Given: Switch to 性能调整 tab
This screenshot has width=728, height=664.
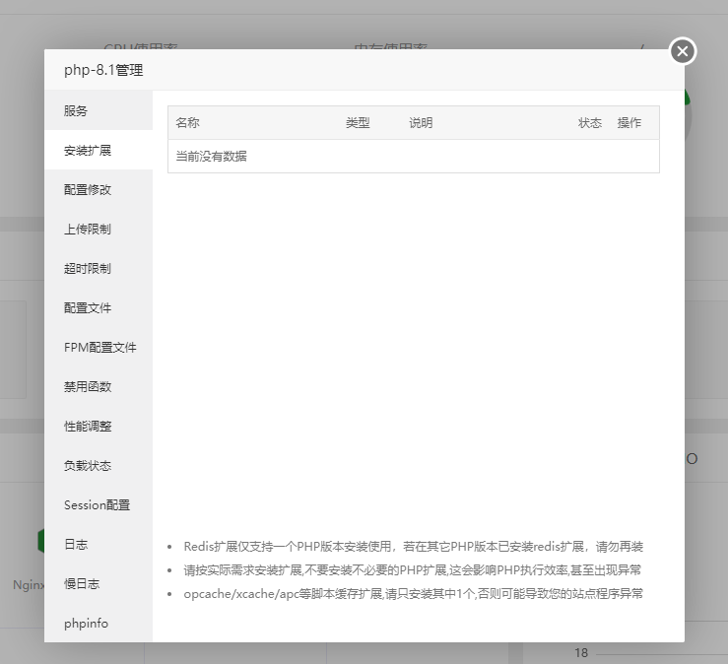Looking at the screenshot, I should pos(99,426).
